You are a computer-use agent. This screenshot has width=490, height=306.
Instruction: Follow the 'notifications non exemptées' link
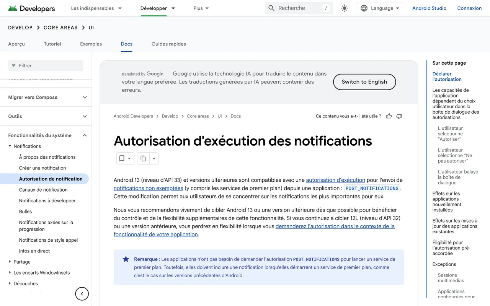(149, 188)
